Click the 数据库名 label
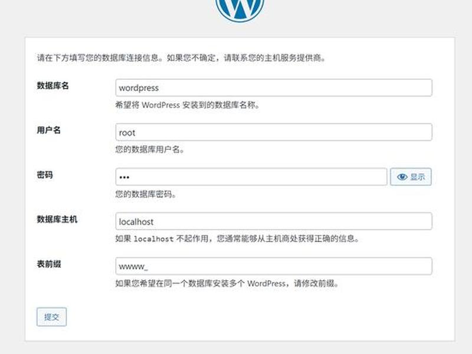 53,86
